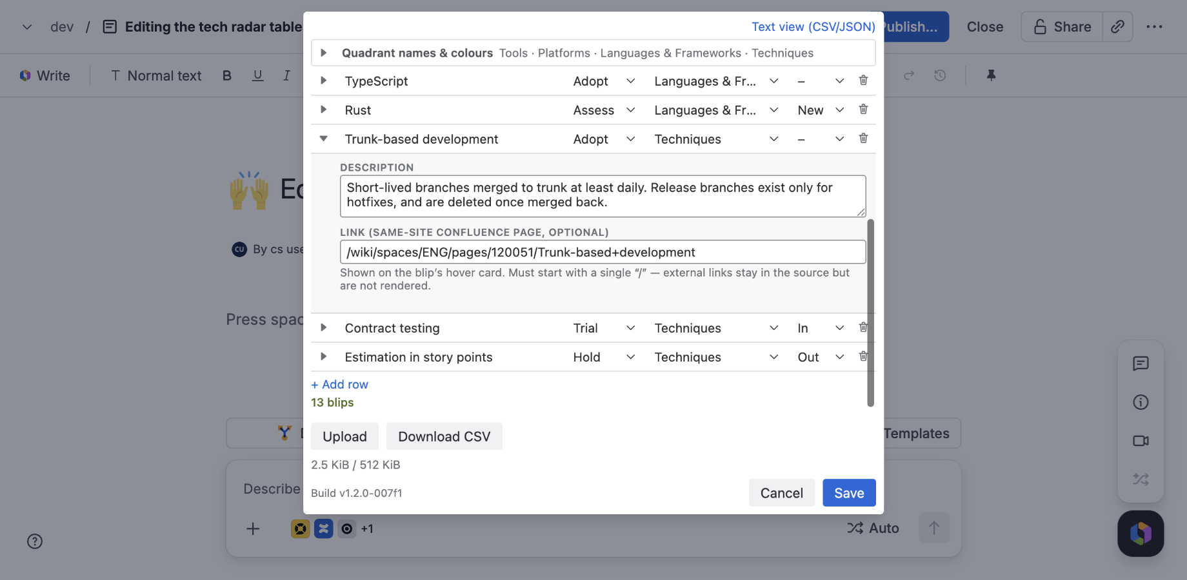The width and height of the screenshot is (1187, 580).
Task: Toggle underline formatting
Action: 257,75
